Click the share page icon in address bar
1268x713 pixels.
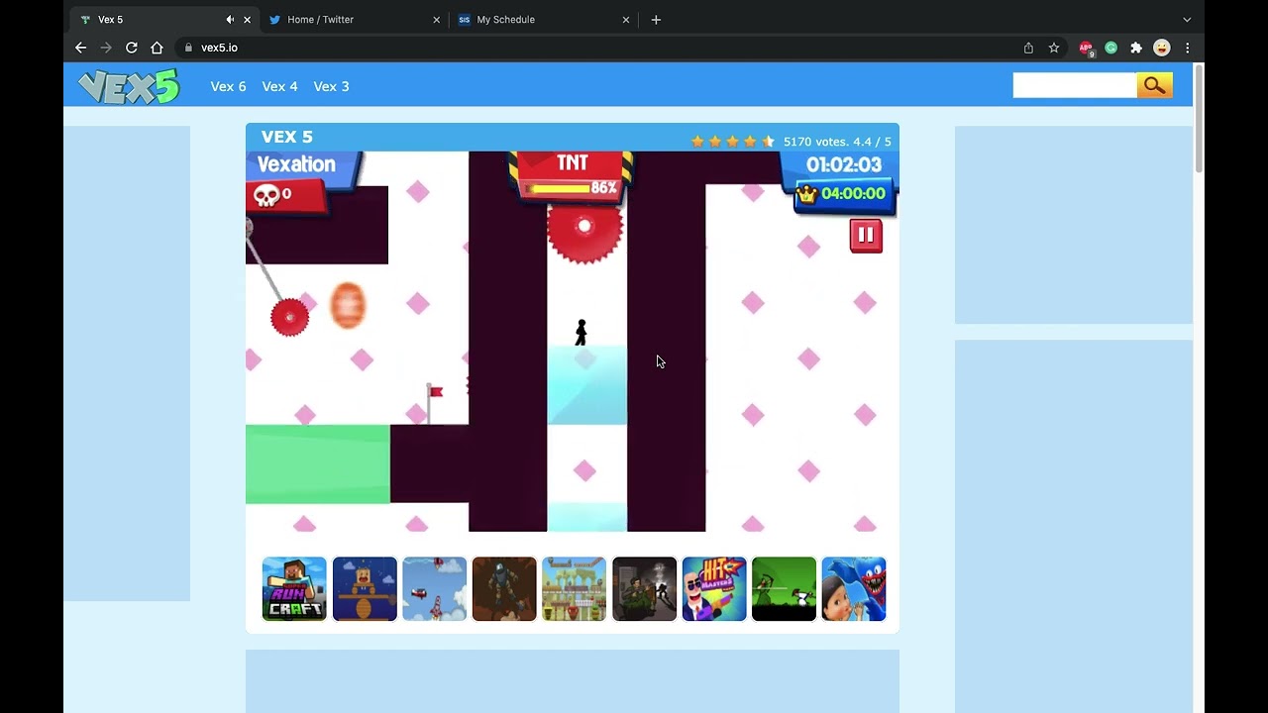pos(1028,48)
